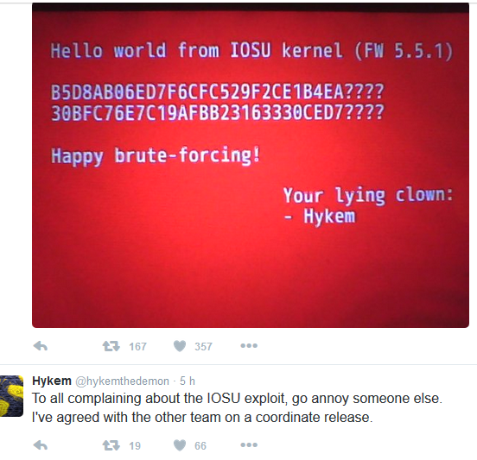
Task: Open more options on the coordinate release tweet
Action: pyautogui.click(x=249, y=444)
